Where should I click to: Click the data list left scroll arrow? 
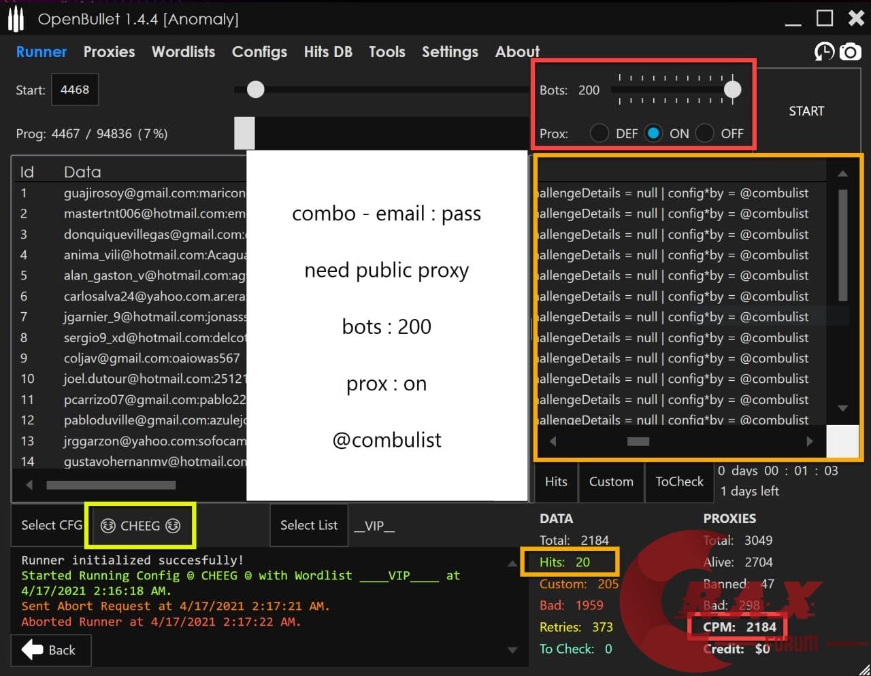[x=29, y=485]
